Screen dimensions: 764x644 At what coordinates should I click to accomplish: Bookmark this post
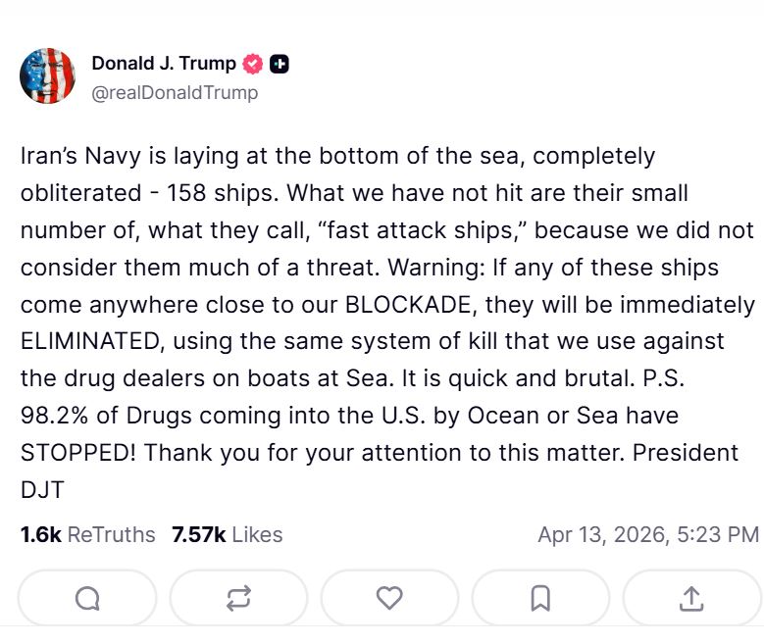point(540,597)
